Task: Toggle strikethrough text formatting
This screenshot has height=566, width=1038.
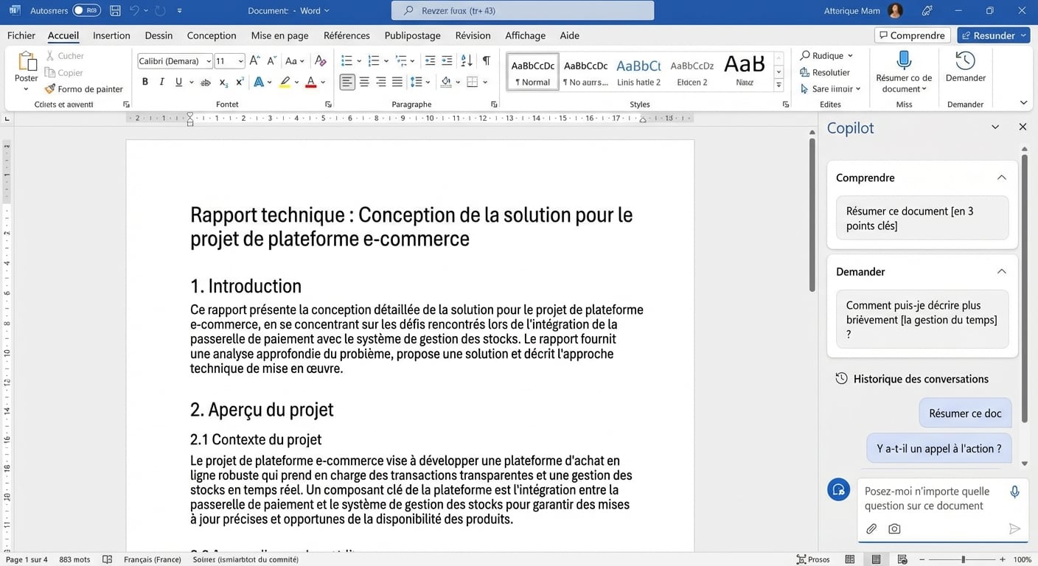Action: pyautogui.click(x=206, y=82)
